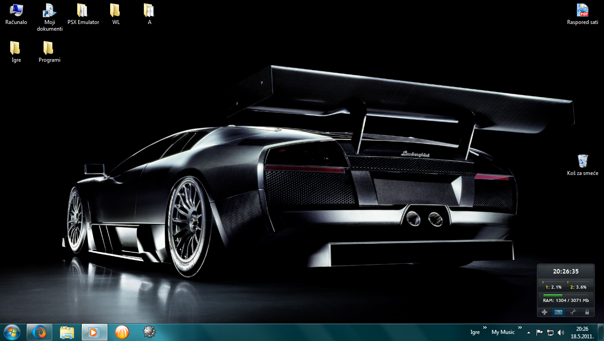
Task: Select the bar graph view in gadget
Action: click(x=558, y=312)
